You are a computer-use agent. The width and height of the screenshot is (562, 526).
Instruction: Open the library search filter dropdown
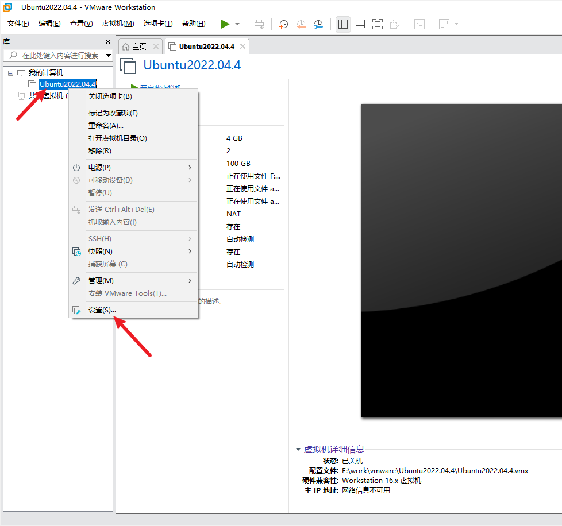click(x=108, y=56)
